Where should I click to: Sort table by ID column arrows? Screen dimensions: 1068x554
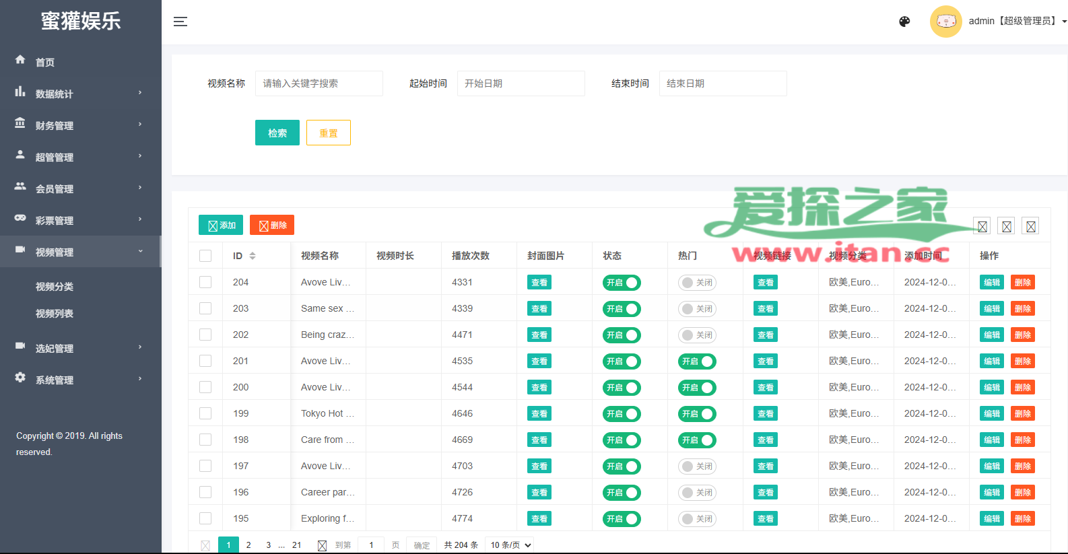coord(253,256)
